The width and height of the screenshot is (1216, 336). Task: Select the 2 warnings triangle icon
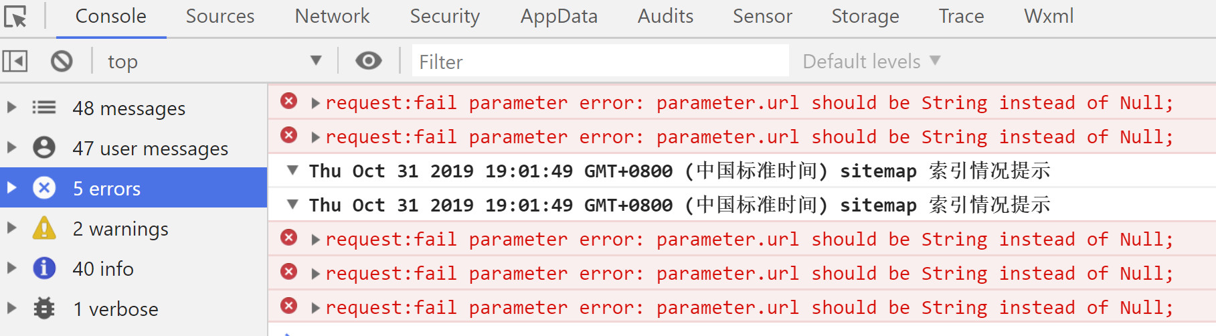coord(44,228)
